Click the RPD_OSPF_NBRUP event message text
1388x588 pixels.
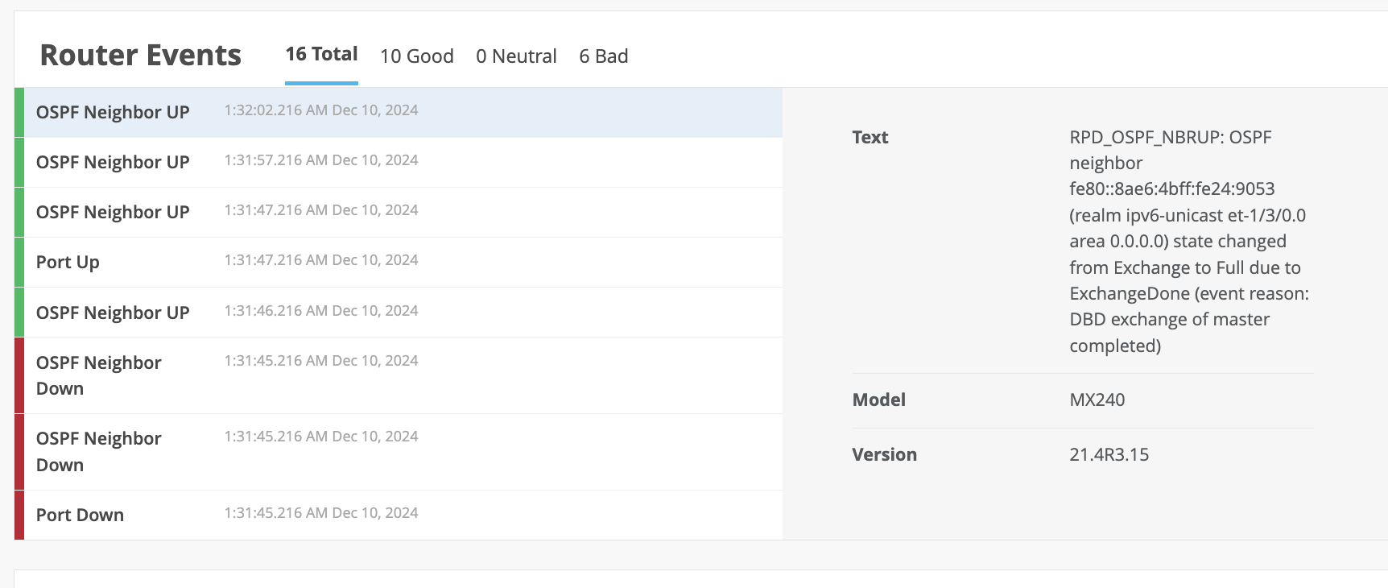point(1188,241)
